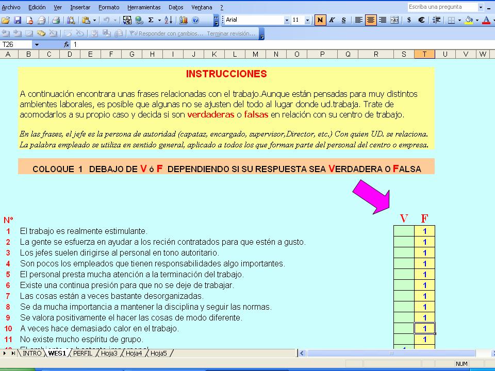This screenshot has width=495, height=371.
Task: Apply the dollar currency style
Action: [x=409, y=20]
